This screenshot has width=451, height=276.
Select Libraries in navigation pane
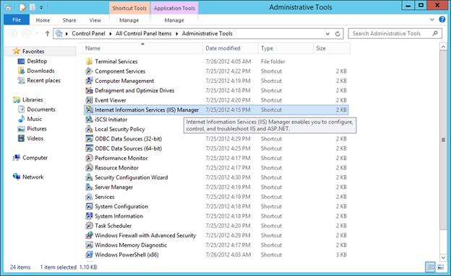pos(33,100)
